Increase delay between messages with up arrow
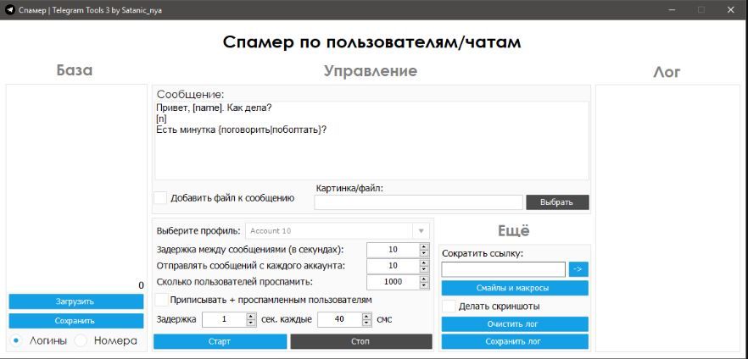The height and width of the screenshot is (359, 748). [424, 246]
